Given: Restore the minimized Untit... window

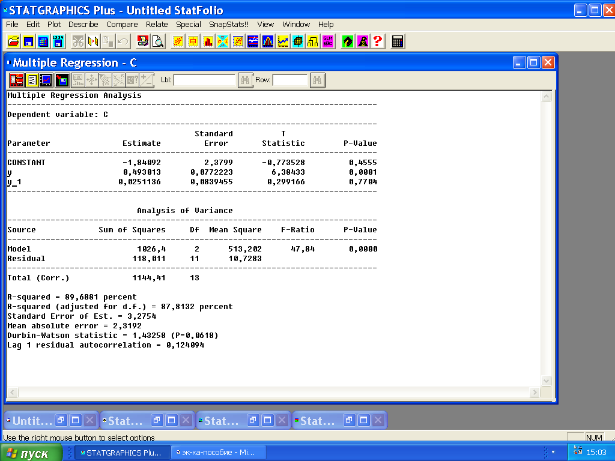Looking at the screenshot, I should [x=61, y=420].
